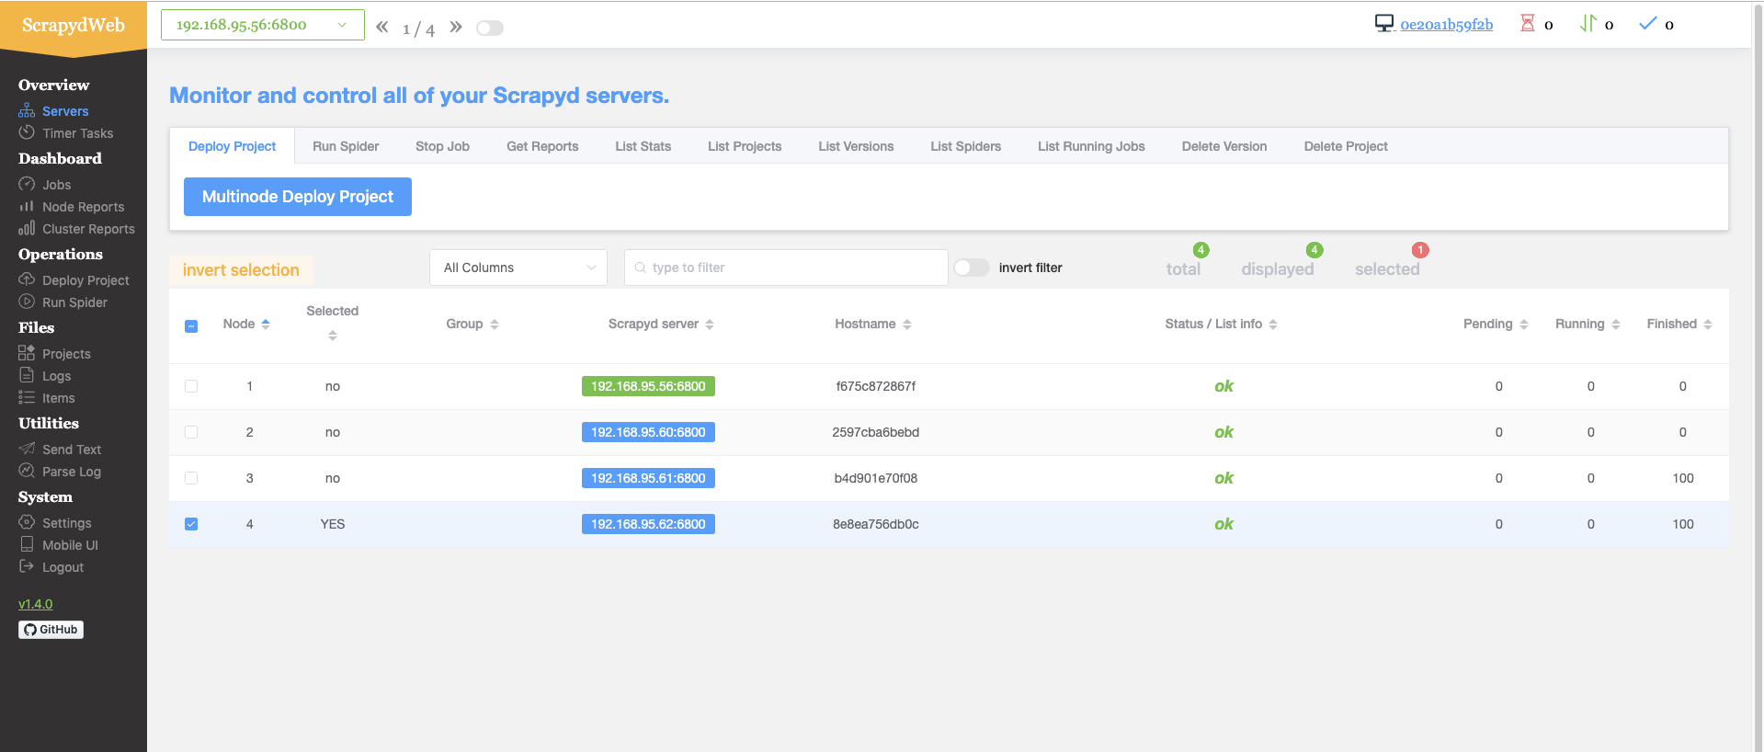This screenshot has width=1764, height=752.
Task: Sort by the Selected column arrows
Action: click(333, 336)
